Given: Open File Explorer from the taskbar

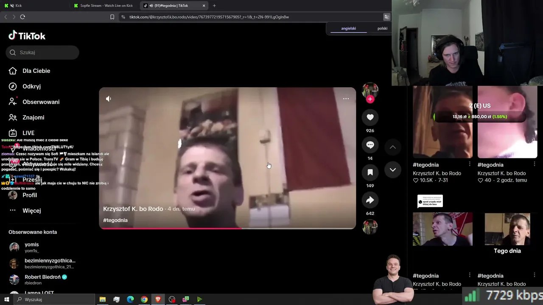Looking at the screenshot, I should pos(102,299).
